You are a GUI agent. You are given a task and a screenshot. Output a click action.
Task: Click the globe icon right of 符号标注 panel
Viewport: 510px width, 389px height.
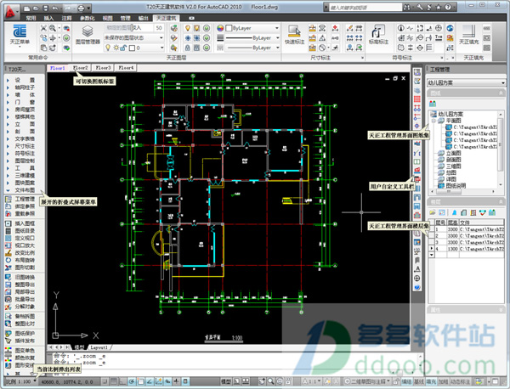pos(450,28)
